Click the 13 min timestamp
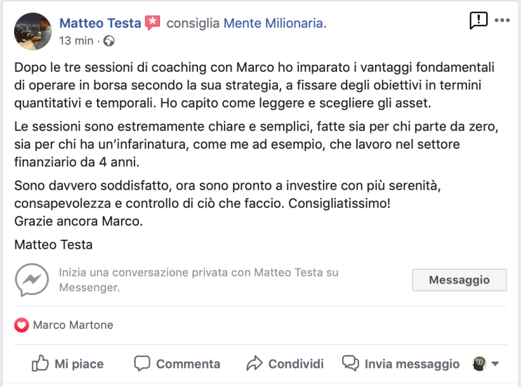 click(x=75, y=41)
